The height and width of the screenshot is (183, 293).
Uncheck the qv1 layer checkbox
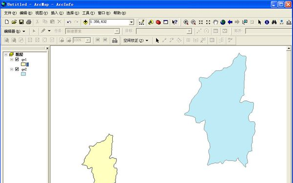17,59
